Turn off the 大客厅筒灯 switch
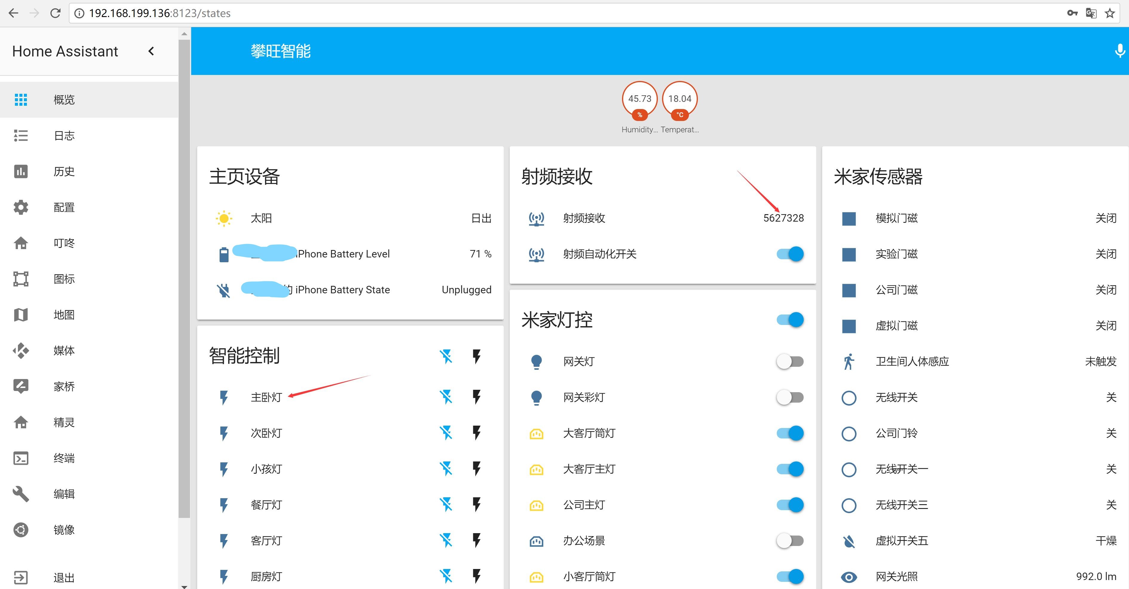Screen dimensions: 1129x589 click(x=790, y=433)
